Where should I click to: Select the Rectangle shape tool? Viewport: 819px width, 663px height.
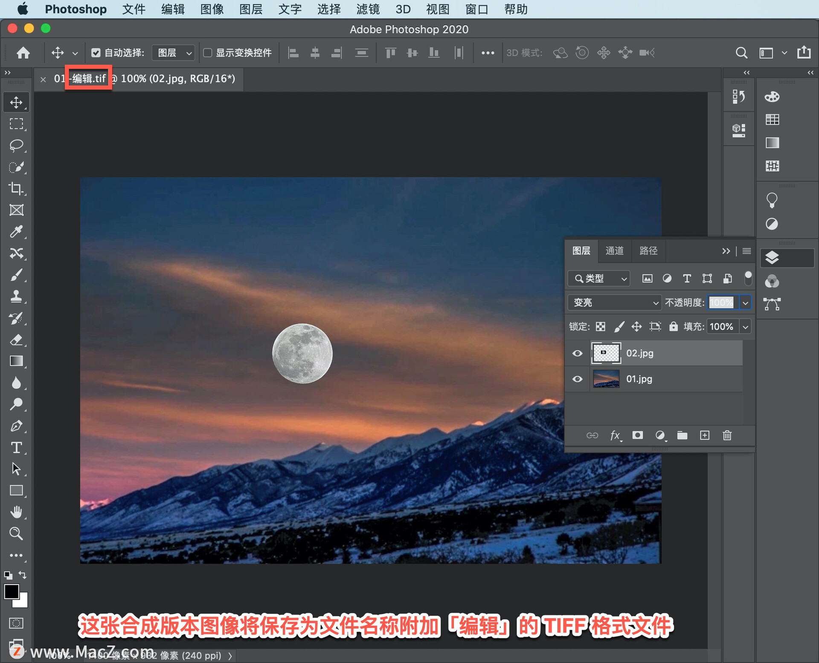pyautogui.click(x=16, y=490)
